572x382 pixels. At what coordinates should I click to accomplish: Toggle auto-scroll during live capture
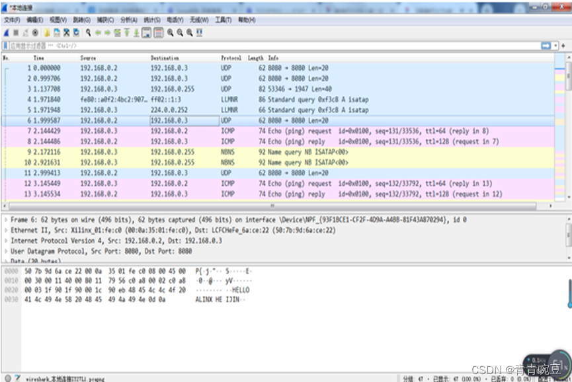[x=146, y=33]
